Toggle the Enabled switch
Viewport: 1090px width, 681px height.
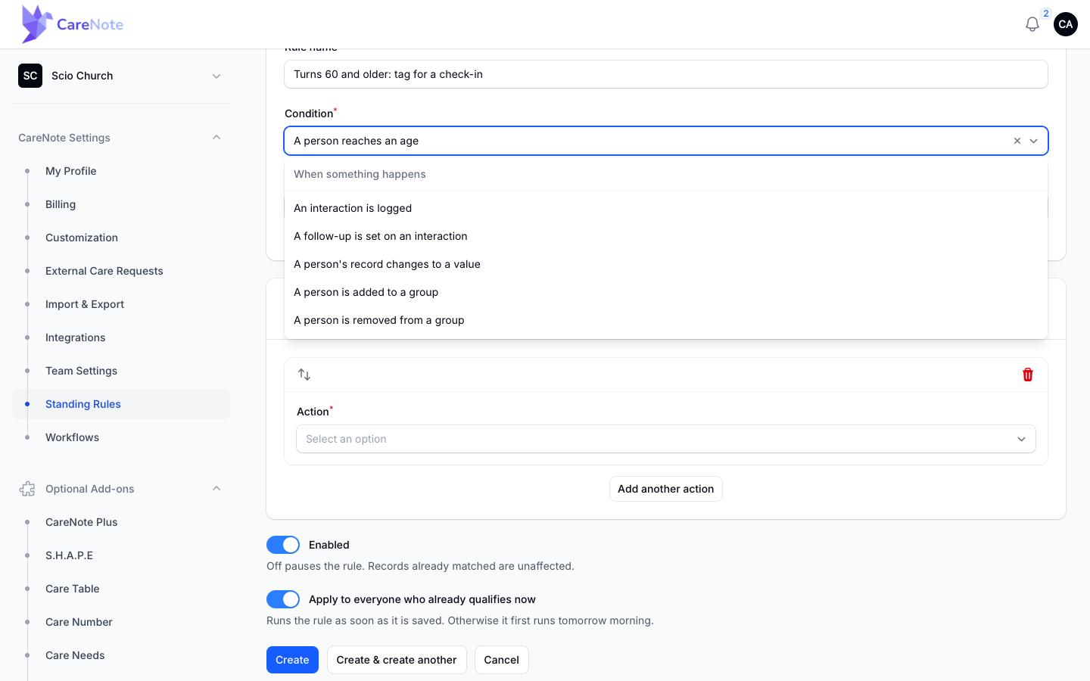(283, 545)
